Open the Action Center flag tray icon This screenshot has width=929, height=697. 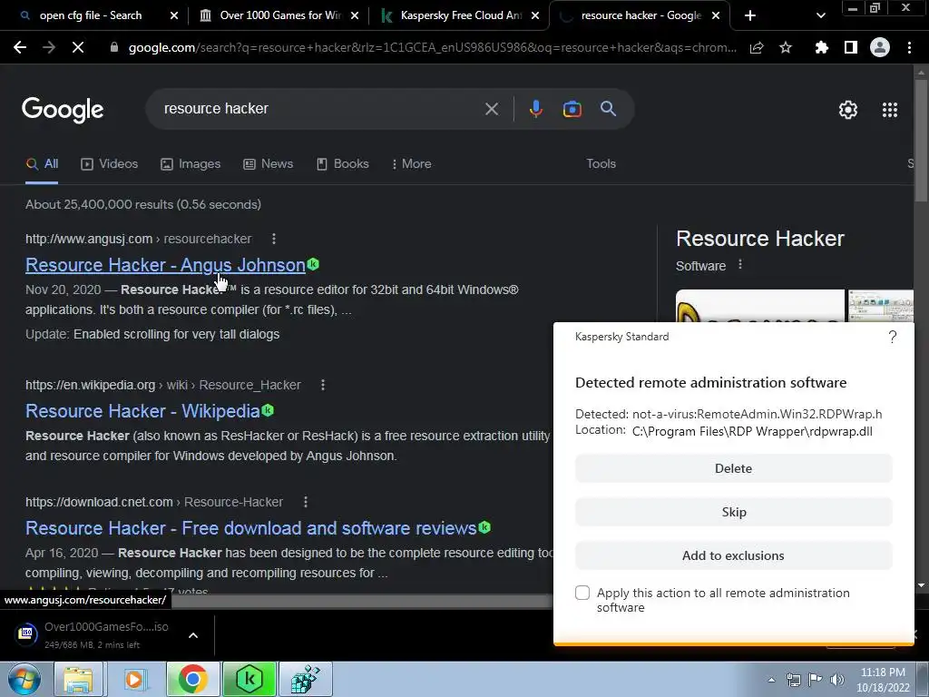[x=816, y=680]
